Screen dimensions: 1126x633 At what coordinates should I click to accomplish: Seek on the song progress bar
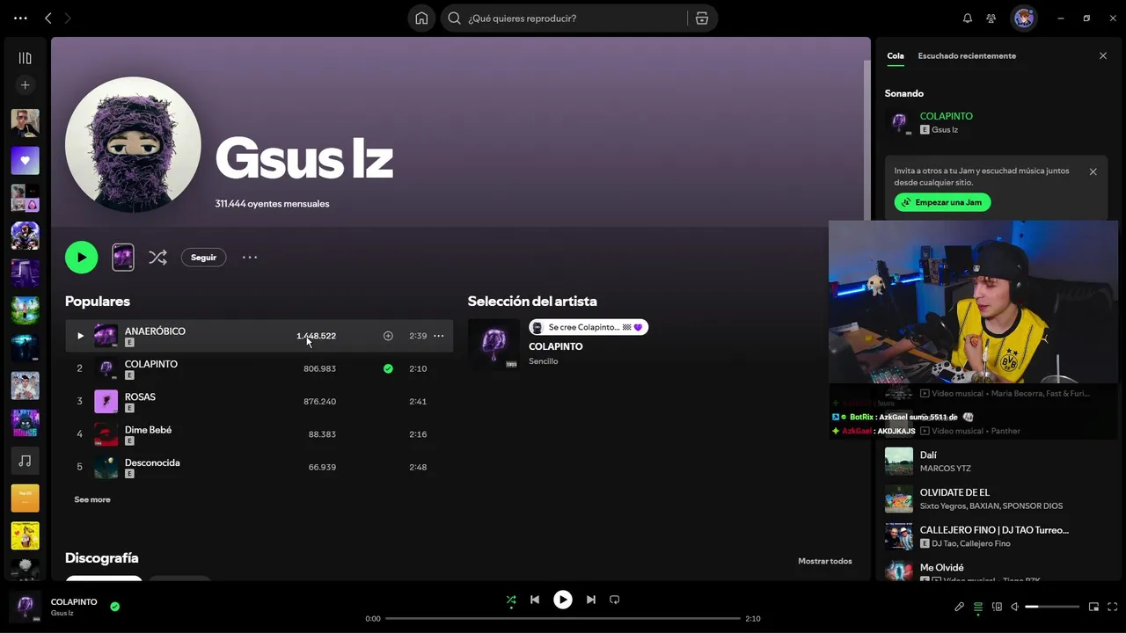pyautogui.click(x=563, y=618)
